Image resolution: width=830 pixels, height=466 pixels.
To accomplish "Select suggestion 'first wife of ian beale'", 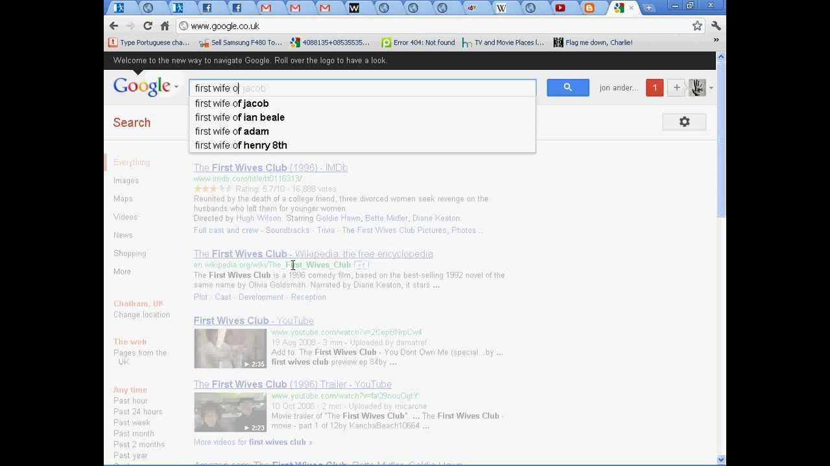I will tap(362, 117).
